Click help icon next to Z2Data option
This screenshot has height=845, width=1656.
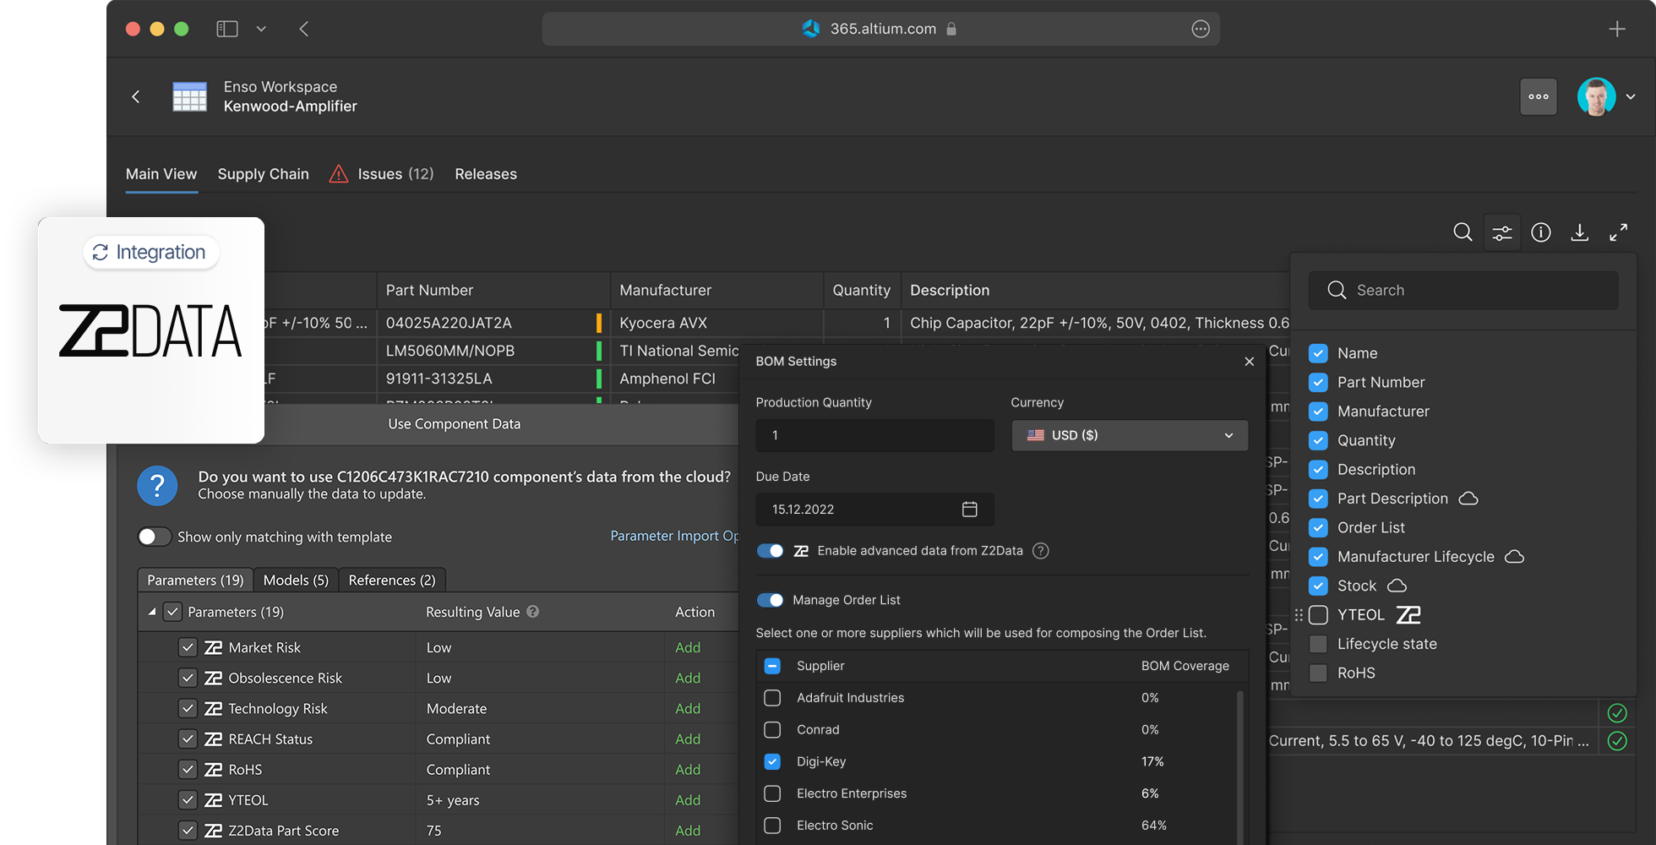coord(1041,551)
